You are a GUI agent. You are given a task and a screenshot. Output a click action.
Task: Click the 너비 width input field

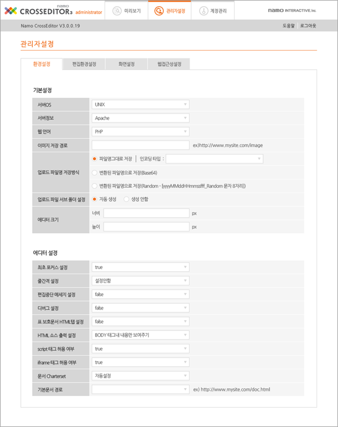[146, 213]
